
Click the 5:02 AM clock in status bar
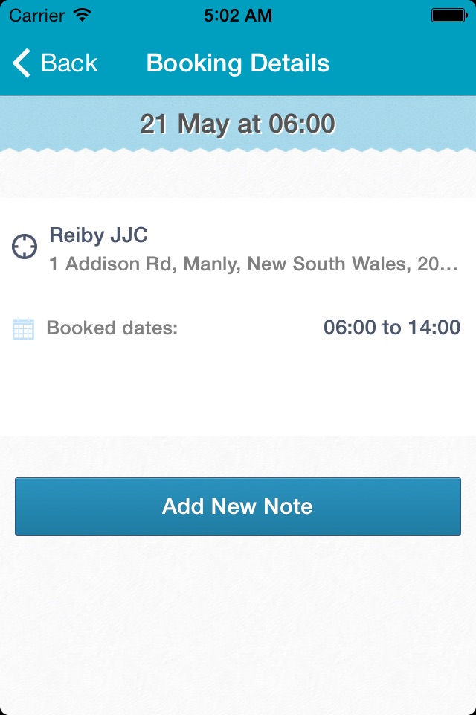pos(238,16)
